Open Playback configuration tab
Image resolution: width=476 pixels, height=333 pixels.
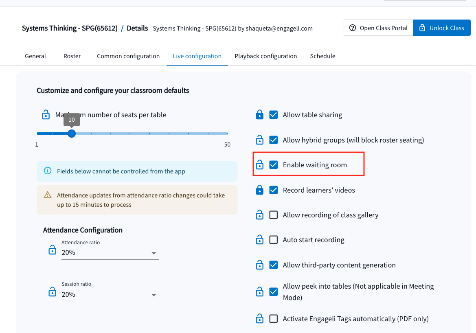point(265,56)
